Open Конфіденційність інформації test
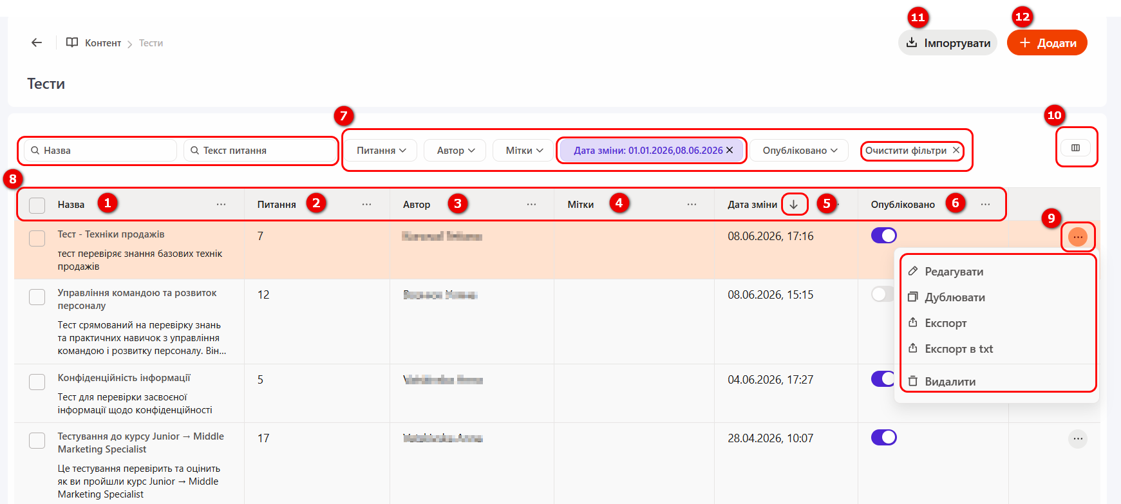The image size is (1121, 504). (x=124, y=378)
